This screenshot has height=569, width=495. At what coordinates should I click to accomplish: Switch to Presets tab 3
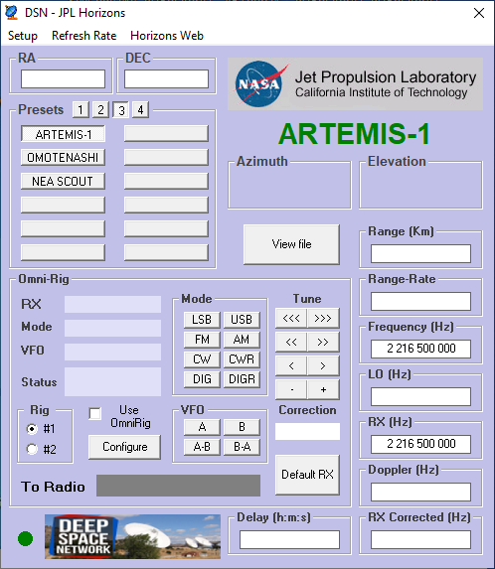point(121,110)
